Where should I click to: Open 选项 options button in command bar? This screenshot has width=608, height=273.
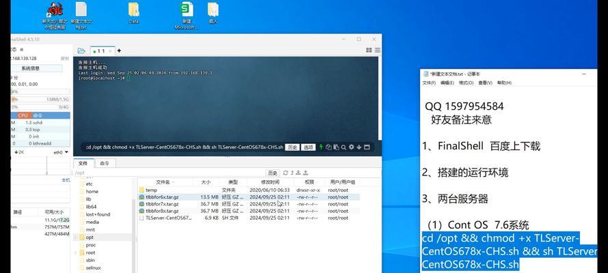(x=308, y=147)
